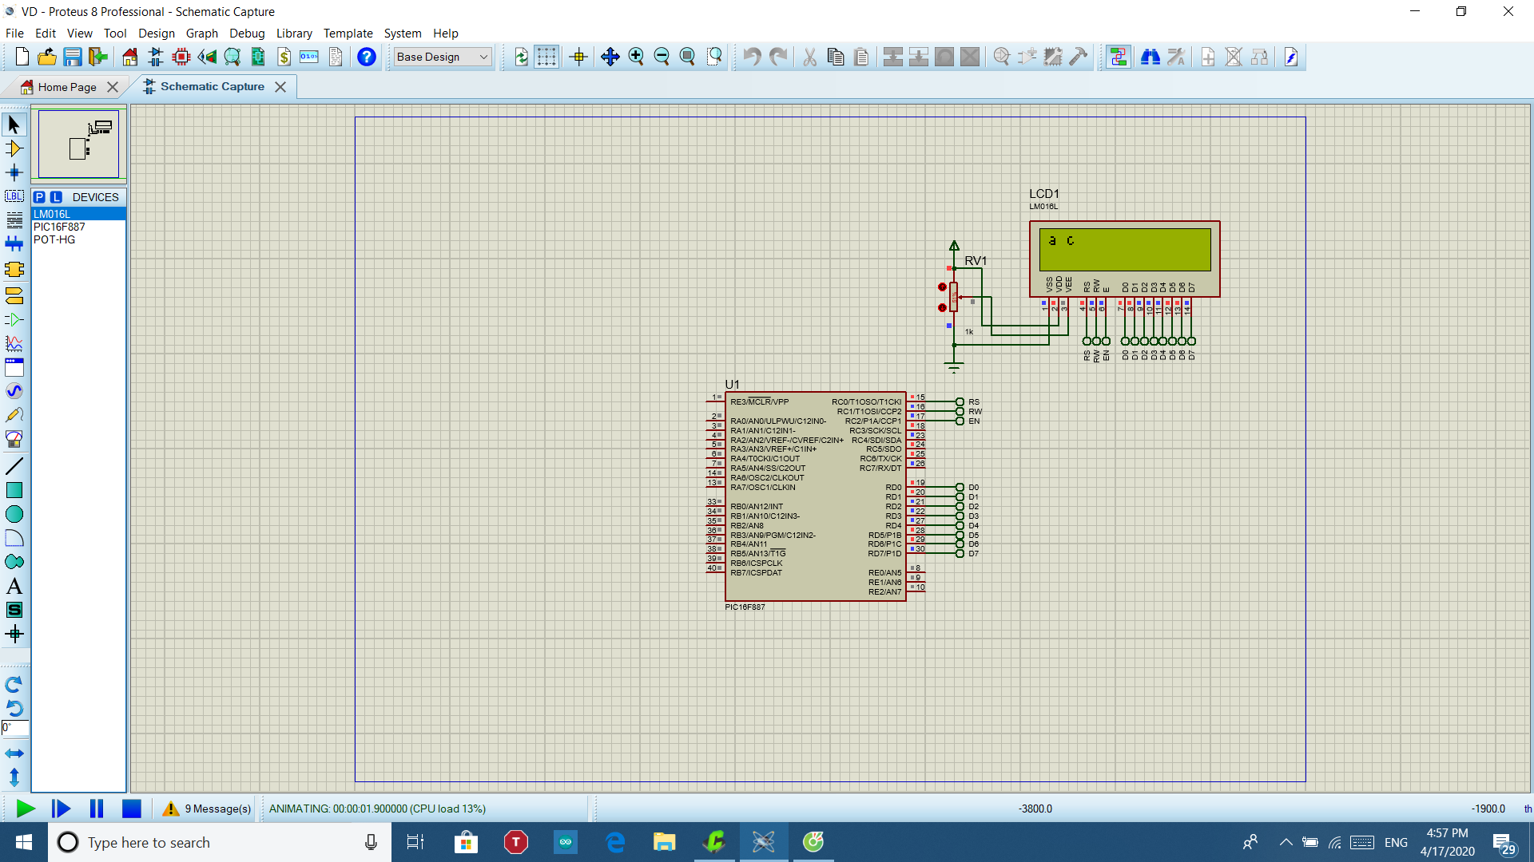Select the 2D circle drawing tool
The width and height of the screenshot is (1534, 862).
[x=14, y=514]
